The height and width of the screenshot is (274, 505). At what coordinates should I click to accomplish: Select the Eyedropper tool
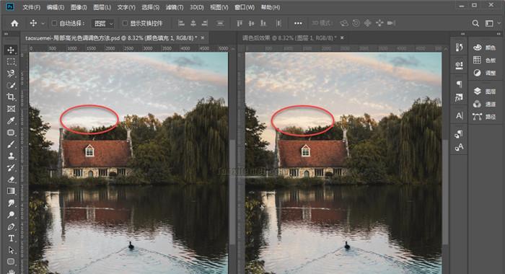(11, 120)
